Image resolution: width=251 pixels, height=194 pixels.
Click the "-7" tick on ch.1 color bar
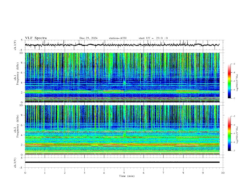[x=234, y=98]
